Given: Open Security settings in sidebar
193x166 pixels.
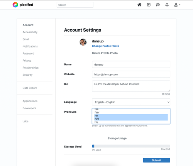Looking at the screenshot, I should tap(27, 75).
